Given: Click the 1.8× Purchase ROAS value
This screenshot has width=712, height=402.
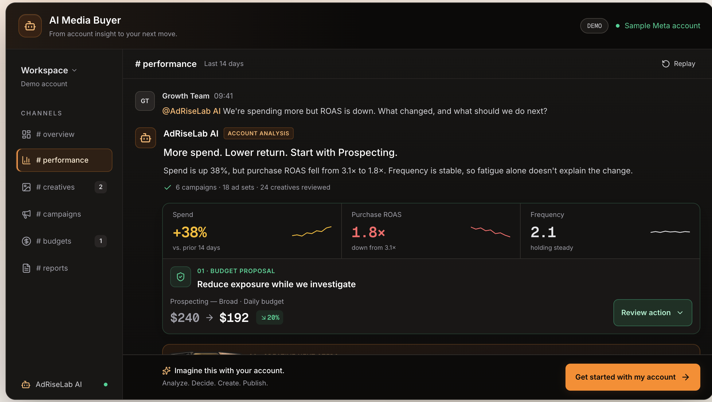Looking at the screenshot, I should click(x=368, y=232).
